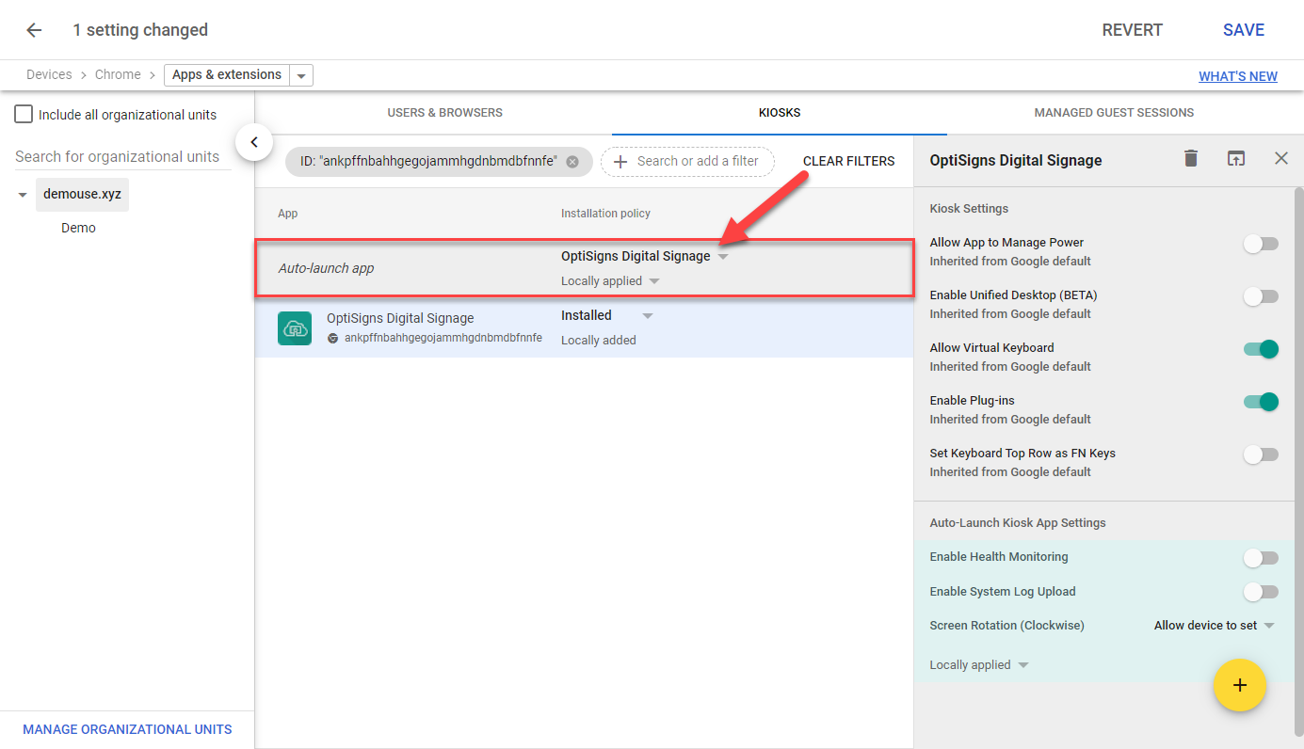Open the WHAT'S NEW link
The image size is (1304, 749).
click(1238, 76)
